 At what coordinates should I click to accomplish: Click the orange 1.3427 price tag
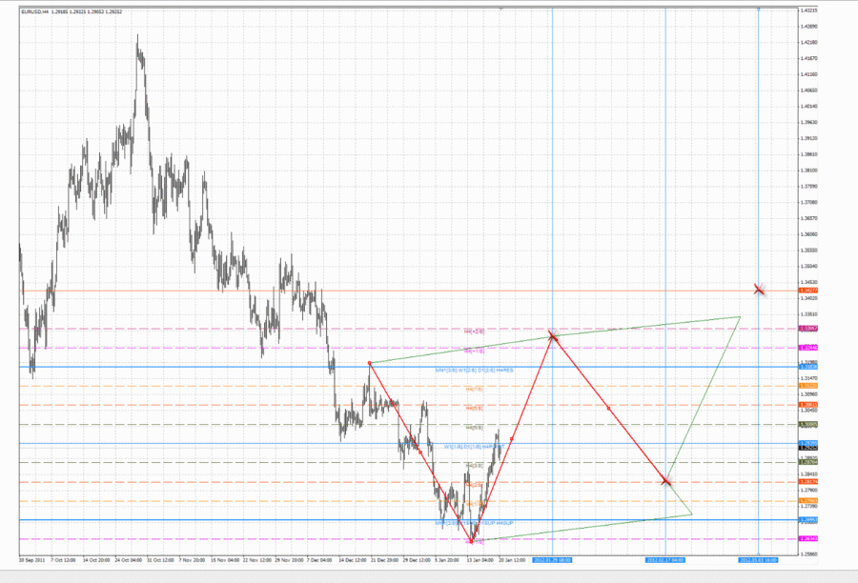[x=807, y=290]
